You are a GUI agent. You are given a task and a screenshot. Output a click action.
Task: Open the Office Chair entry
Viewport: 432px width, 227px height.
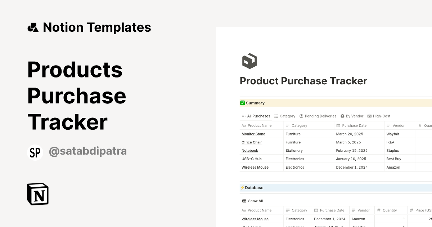pos(252,142)
